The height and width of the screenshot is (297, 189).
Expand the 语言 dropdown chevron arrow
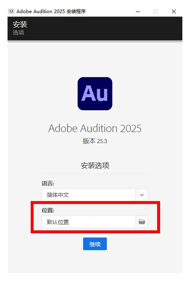142,195
